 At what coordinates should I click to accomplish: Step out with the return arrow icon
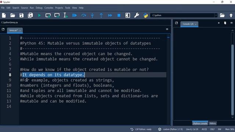point(101,15)
